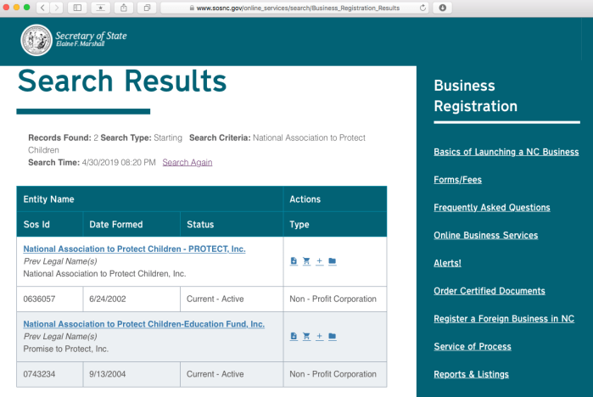Image resolution: width=593 pixels, height=397 pixels.
Task: Open National Association to Protect Children-Education Fund link
Action: [x=143, y=324]
